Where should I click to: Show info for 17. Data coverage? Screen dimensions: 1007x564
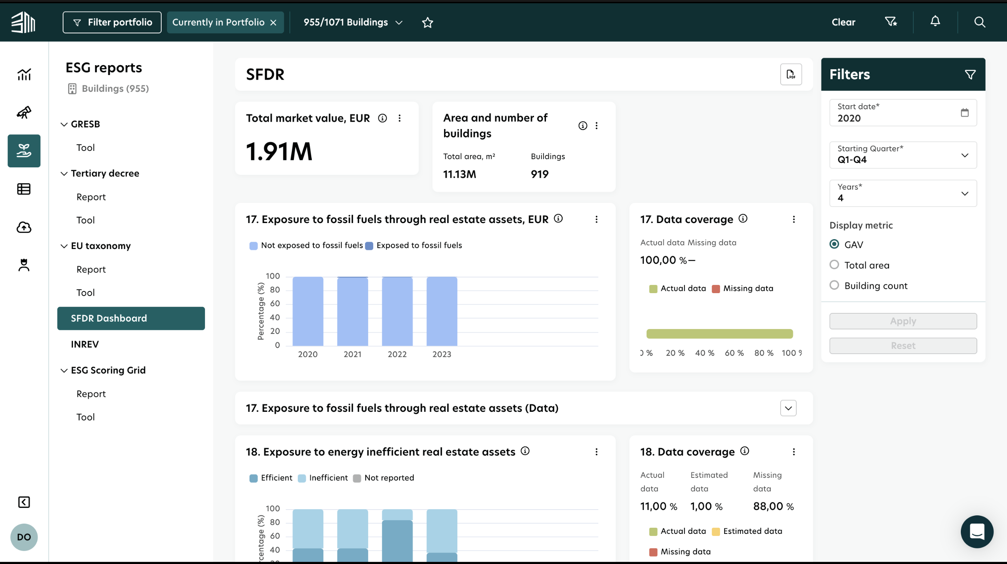pos(743,219)
